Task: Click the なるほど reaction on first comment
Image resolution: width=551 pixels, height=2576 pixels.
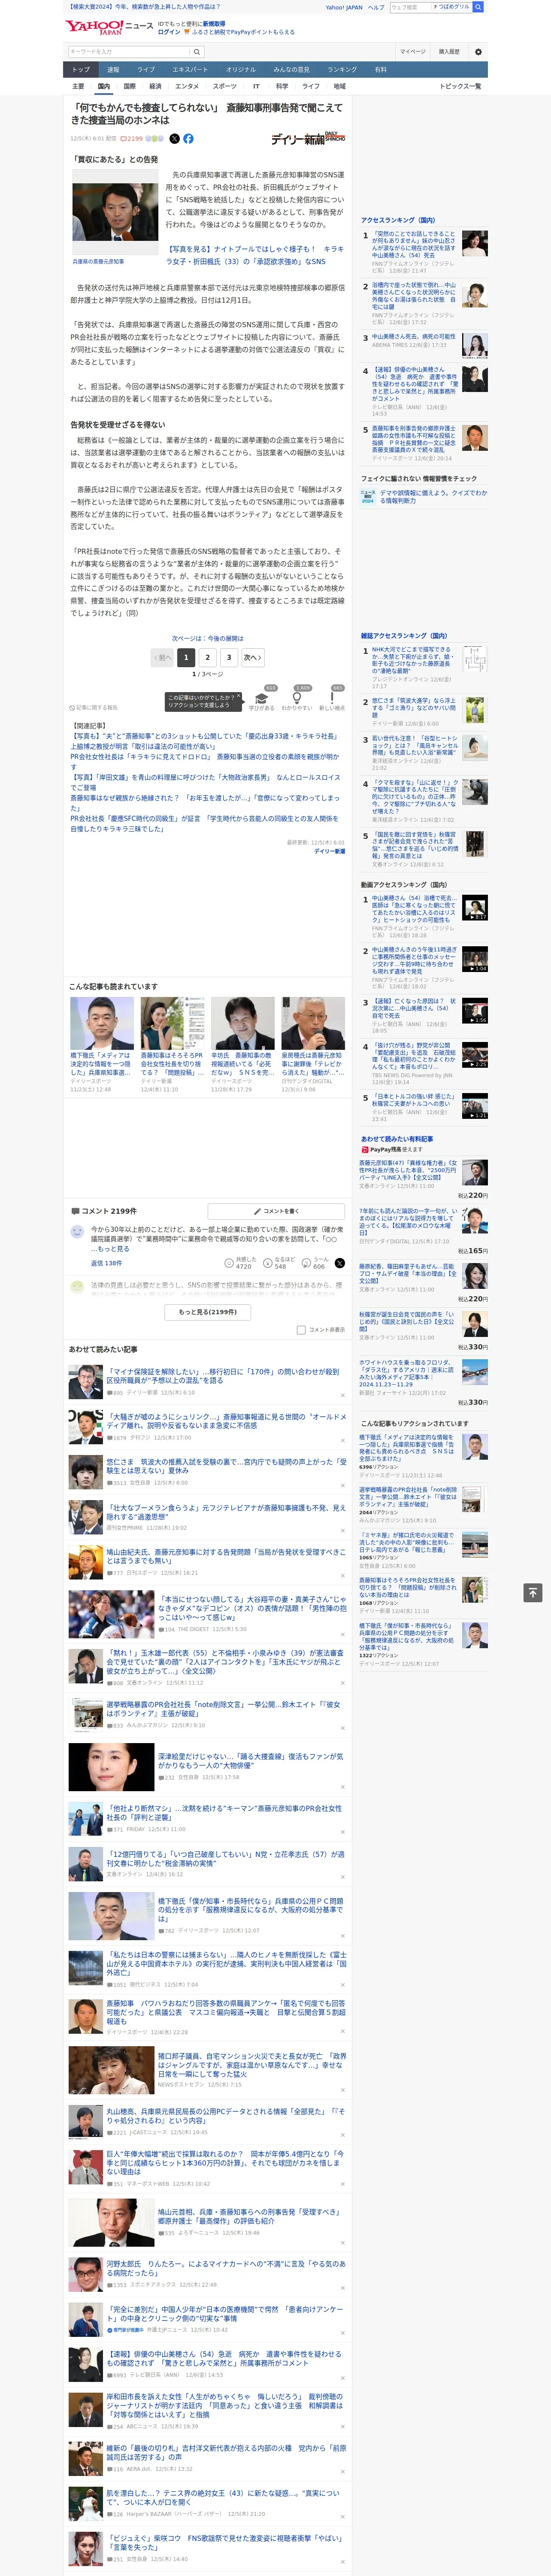Action: pos(280,1263)
